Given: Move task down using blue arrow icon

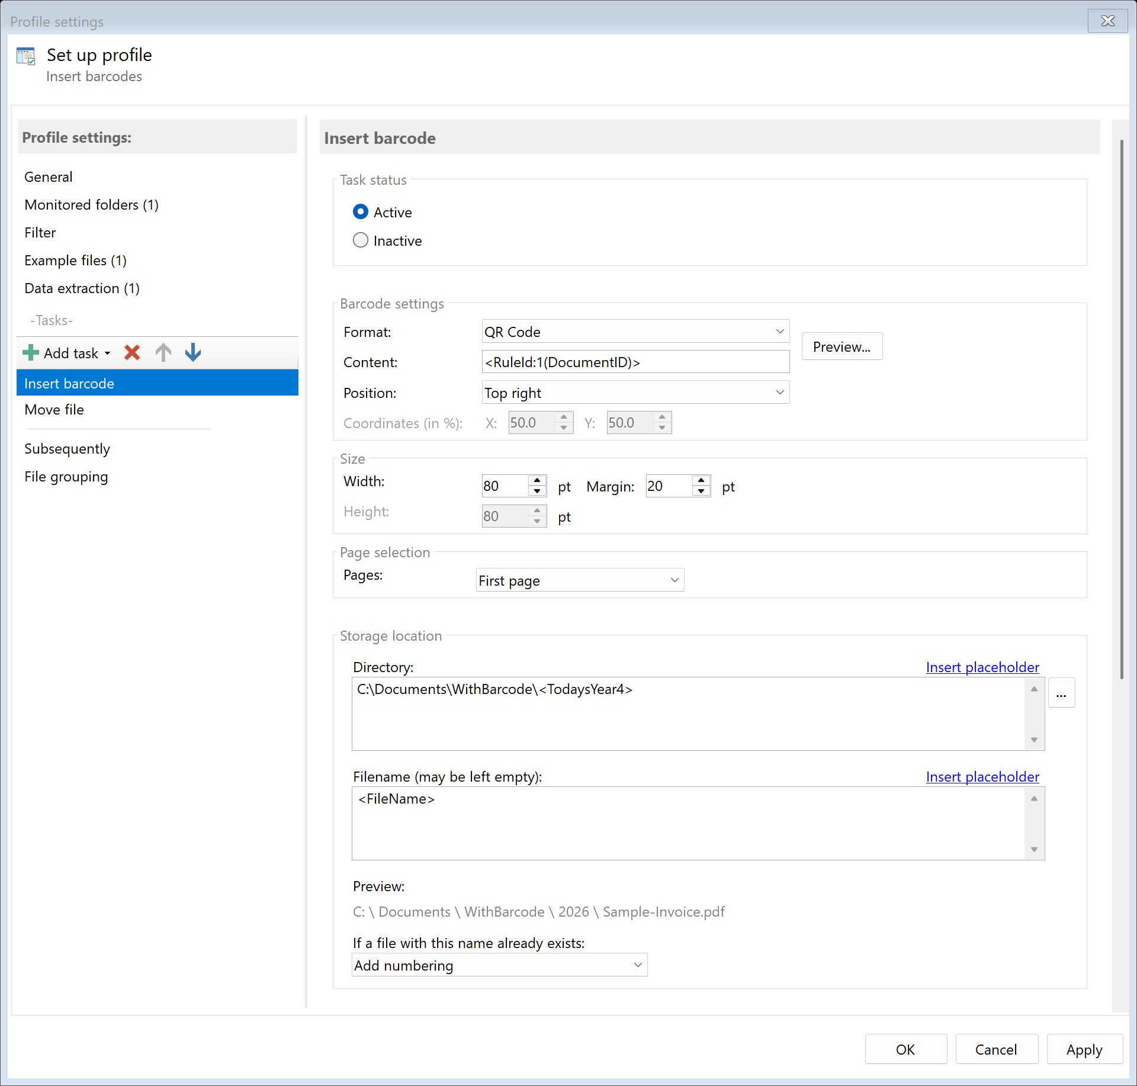Looking at the screenshot, I should (x=192, y=352).
